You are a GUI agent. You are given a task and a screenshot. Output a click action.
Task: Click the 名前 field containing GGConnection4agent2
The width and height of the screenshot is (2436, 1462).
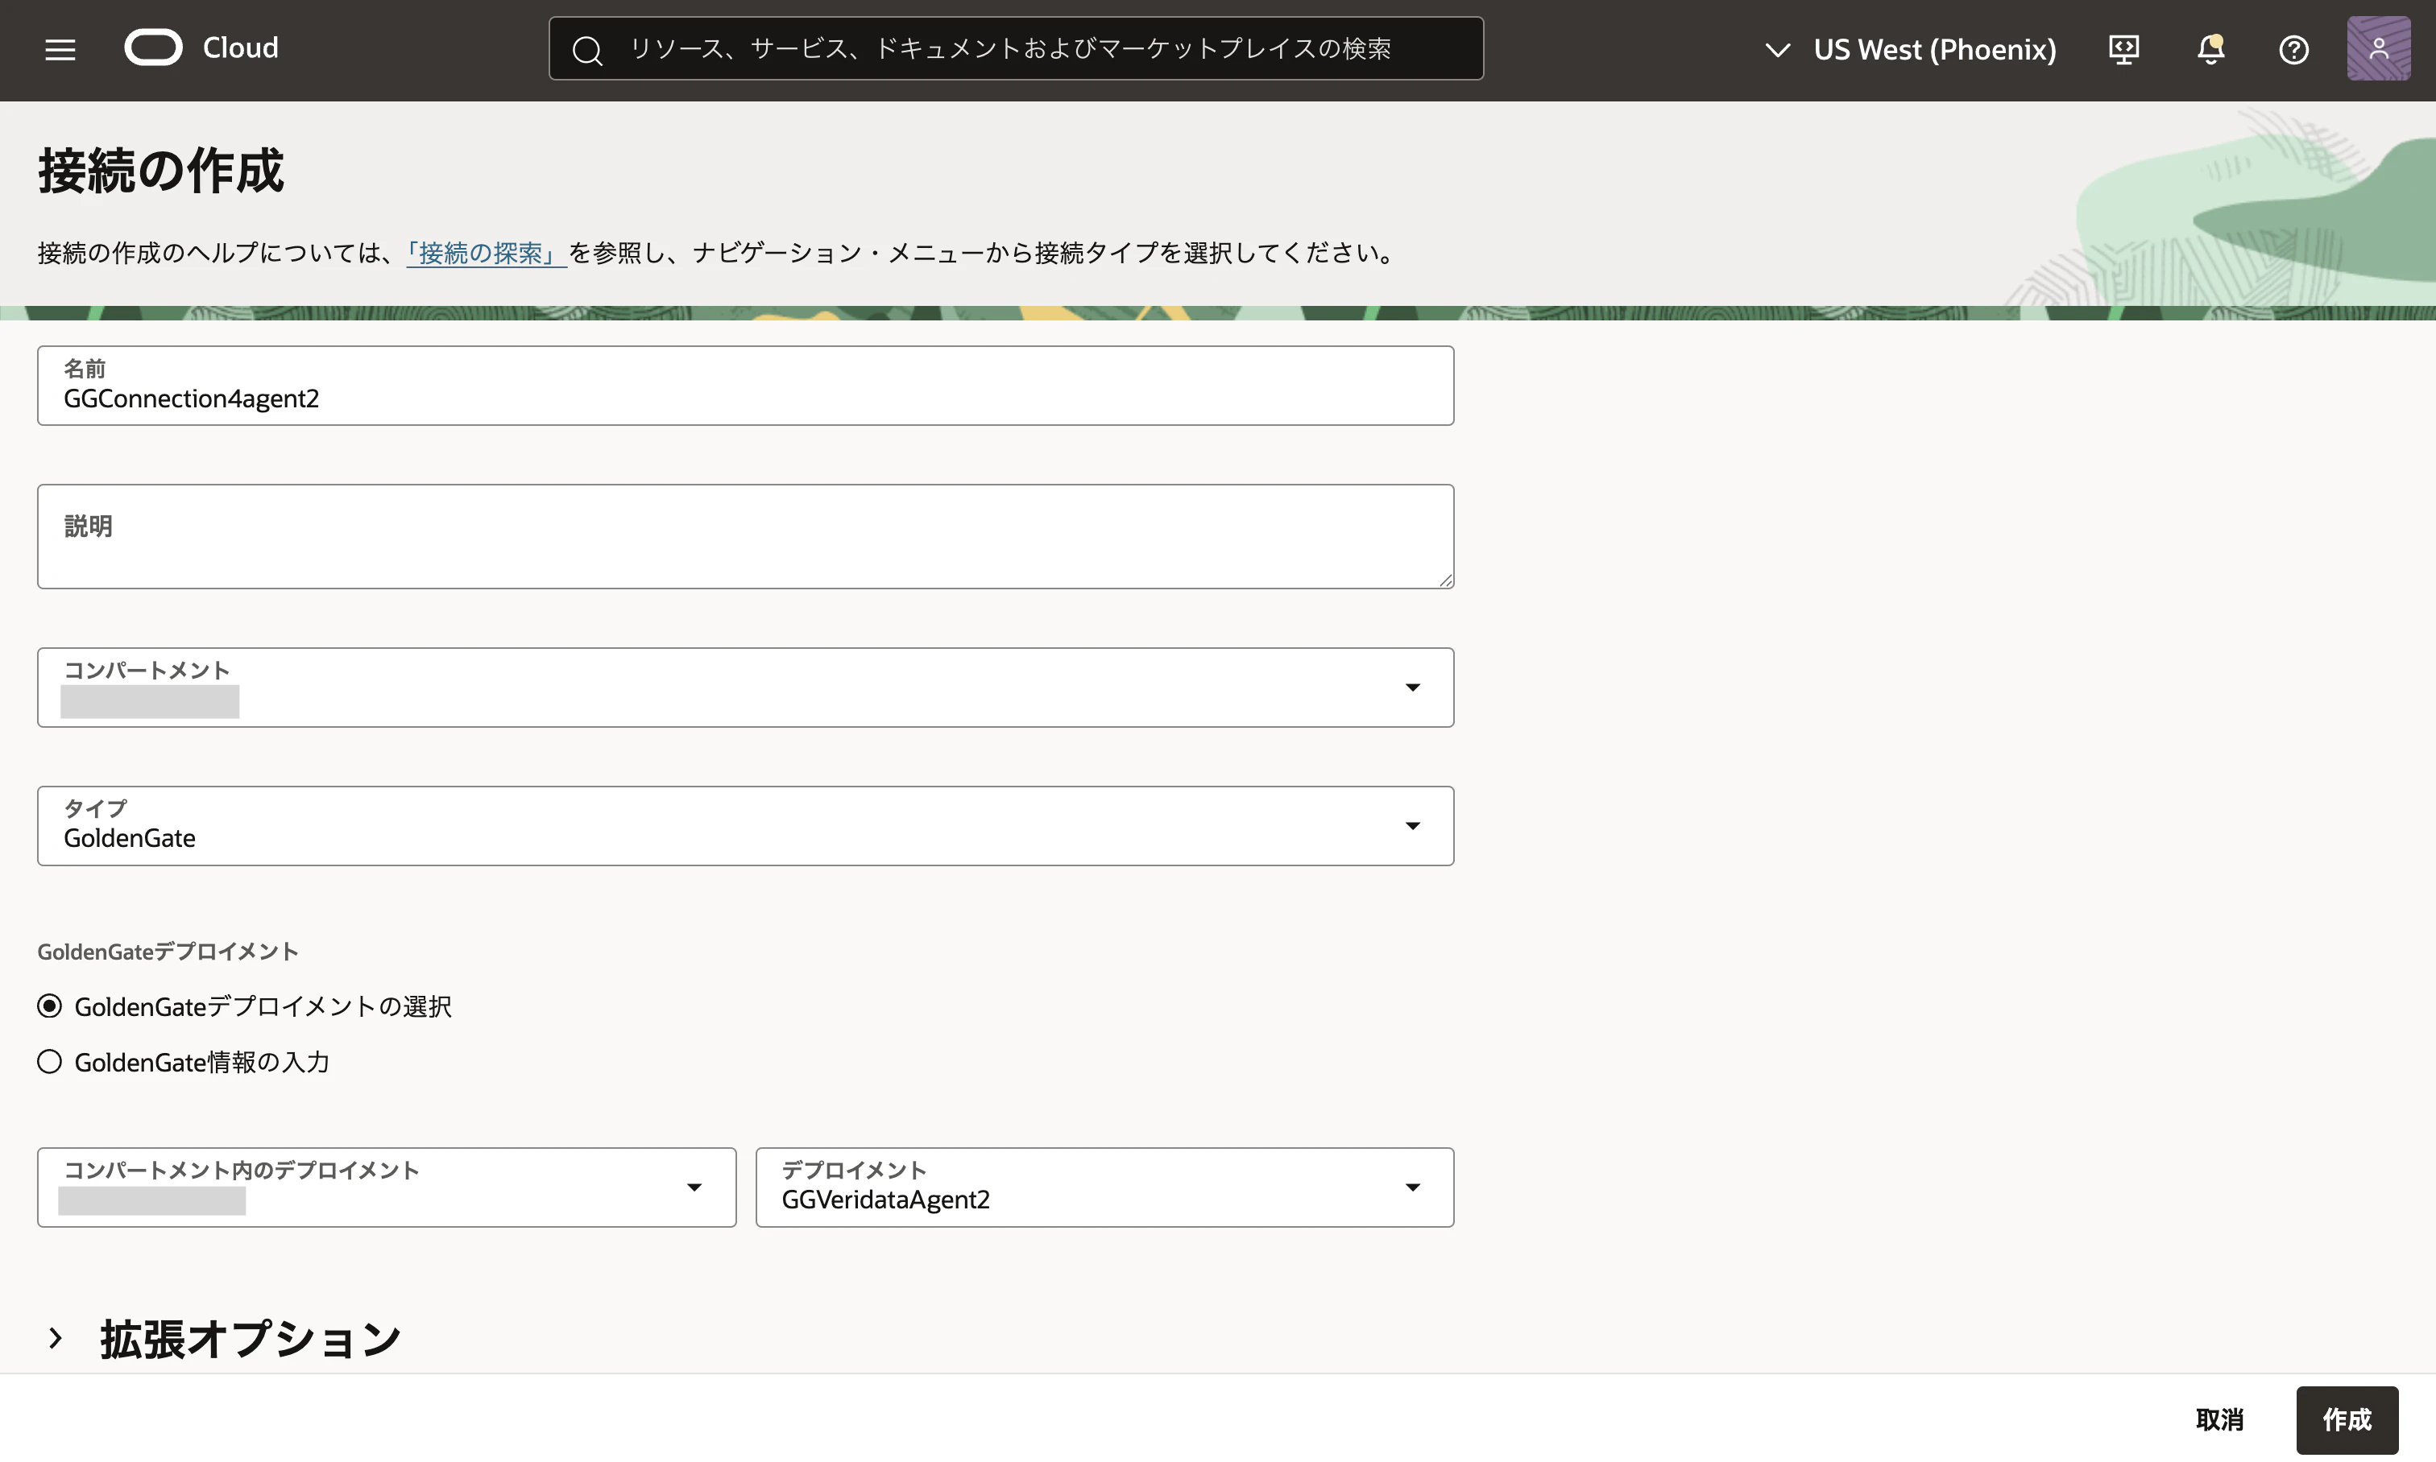pyautogui.click(x=745, y=385)
